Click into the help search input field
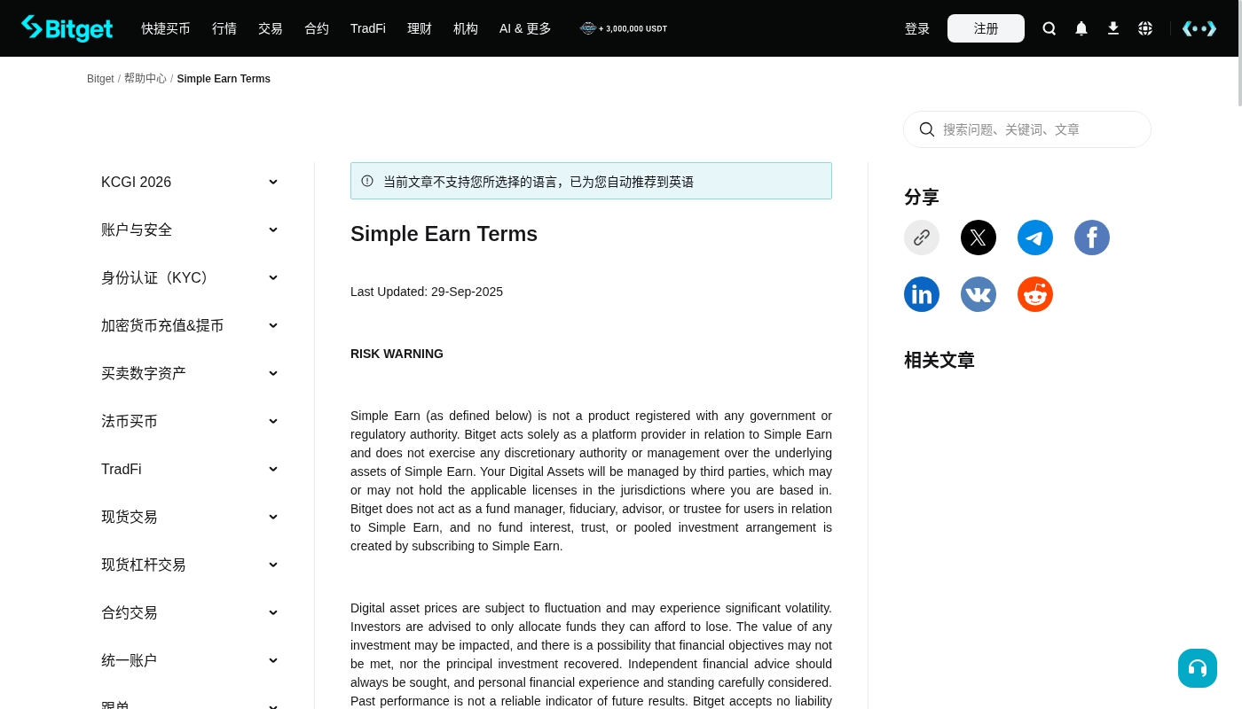This screenshot has height=709, width=1242. coord(1027,129)
